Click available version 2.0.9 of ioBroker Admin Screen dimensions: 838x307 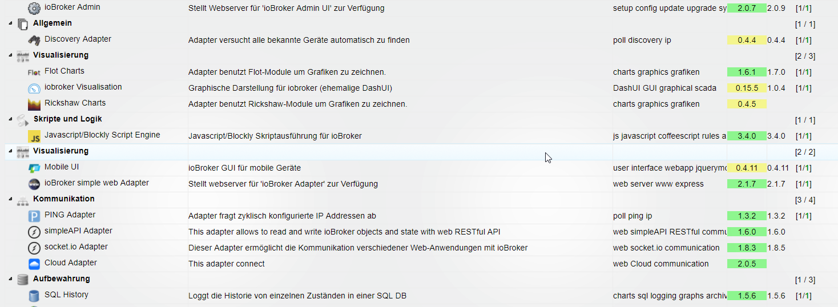pos(776,9)
